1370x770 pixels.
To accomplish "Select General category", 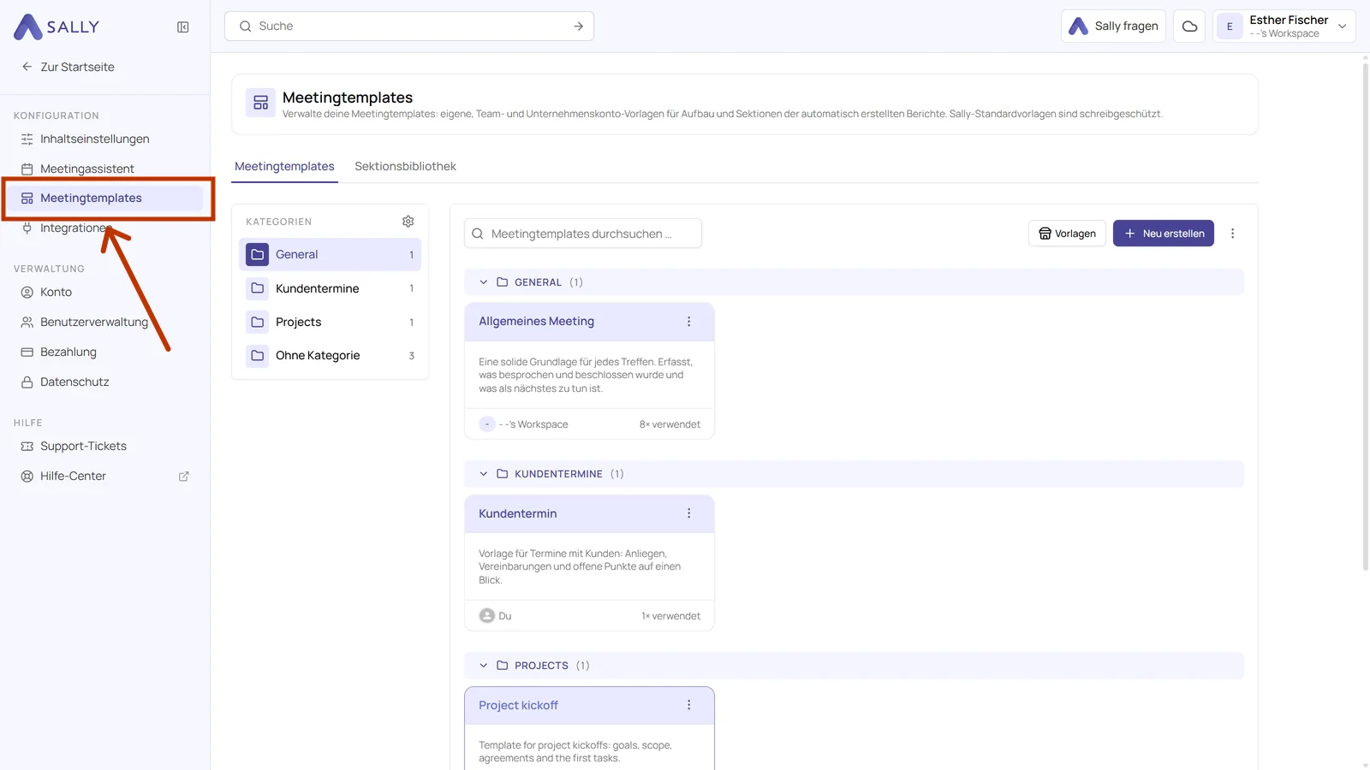I will pyautogui.click(x=330, y=254).
